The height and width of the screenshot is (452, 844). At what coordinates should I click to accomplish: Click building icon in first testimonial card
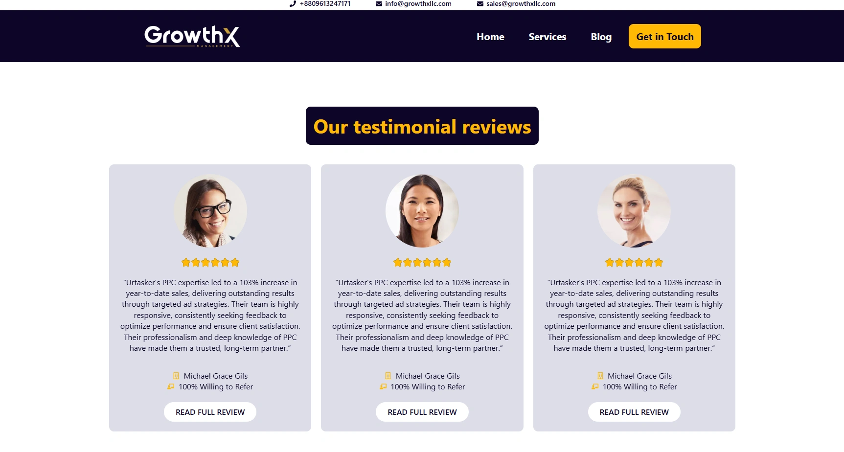pos(176,376)
